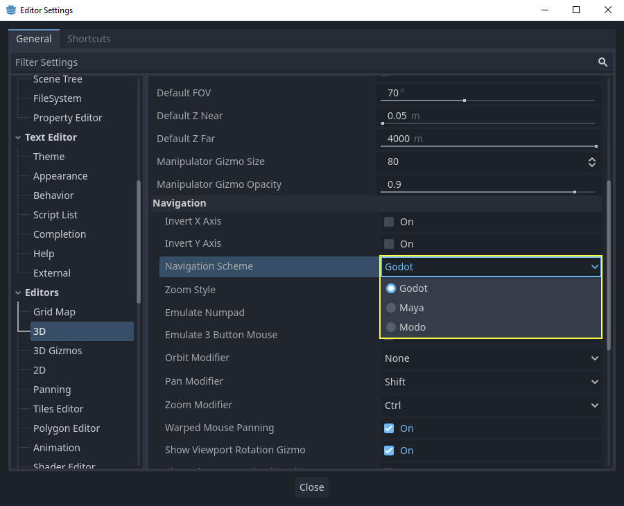Viewport: 624px width, 506px height.
Task: Open the Orbit Modifier dropdown
Action: tap(491, 358)
